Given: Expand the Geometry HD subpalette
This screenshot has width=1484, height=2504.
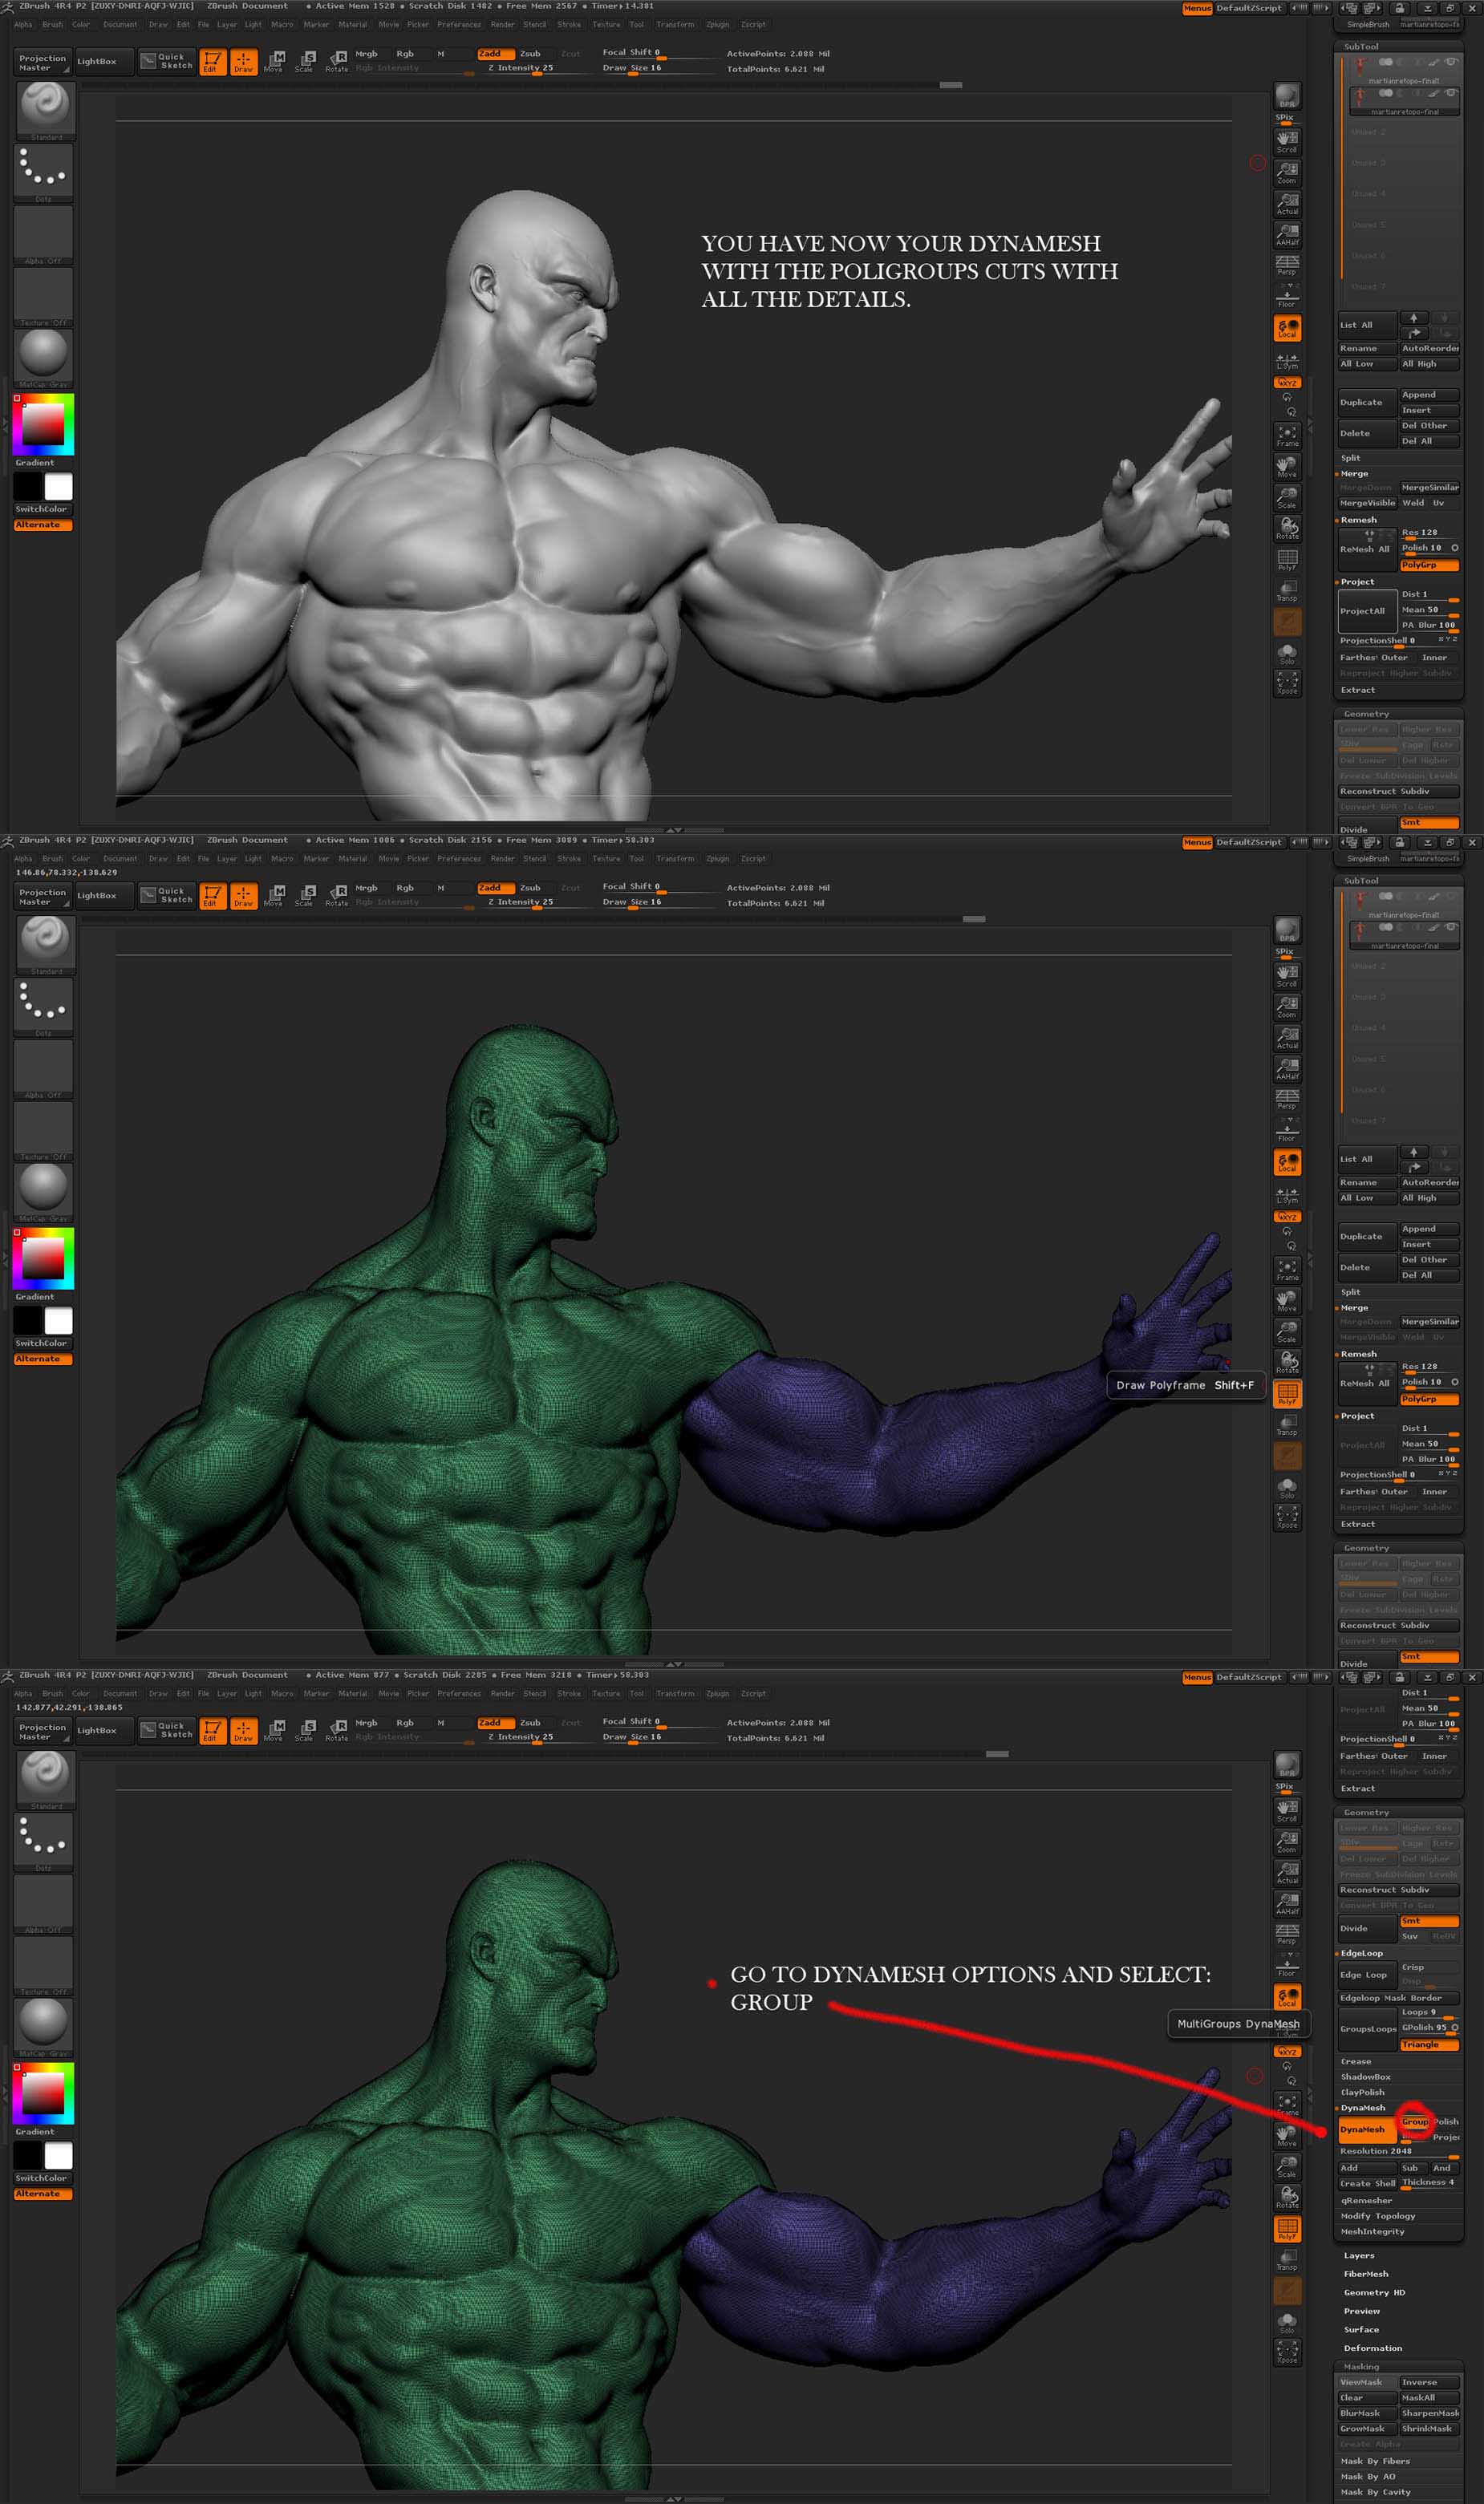Looking at the screenshot, I should coord(1374,2292).
